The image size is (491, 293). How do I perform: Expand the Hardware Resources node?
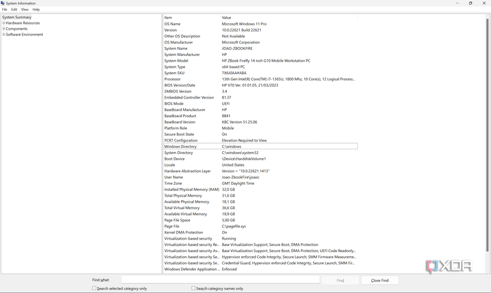tap(4, 23)
